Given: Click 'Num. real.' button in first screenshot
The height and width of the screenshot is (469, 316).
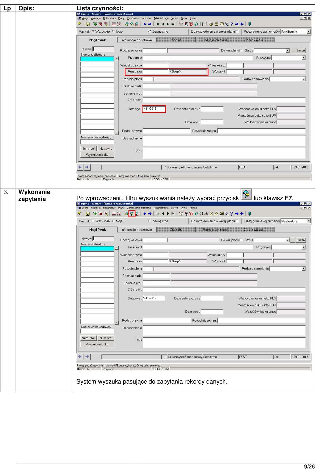Looking at the screenshot, I should [89, 149].
